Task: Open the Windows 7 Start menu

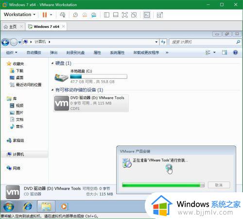Action: point(9,206)
